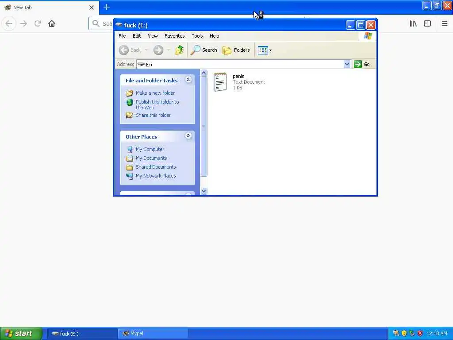Collapse the Other Places panel
Viewport: 453px width, 340px height.
tap(188, 135)
